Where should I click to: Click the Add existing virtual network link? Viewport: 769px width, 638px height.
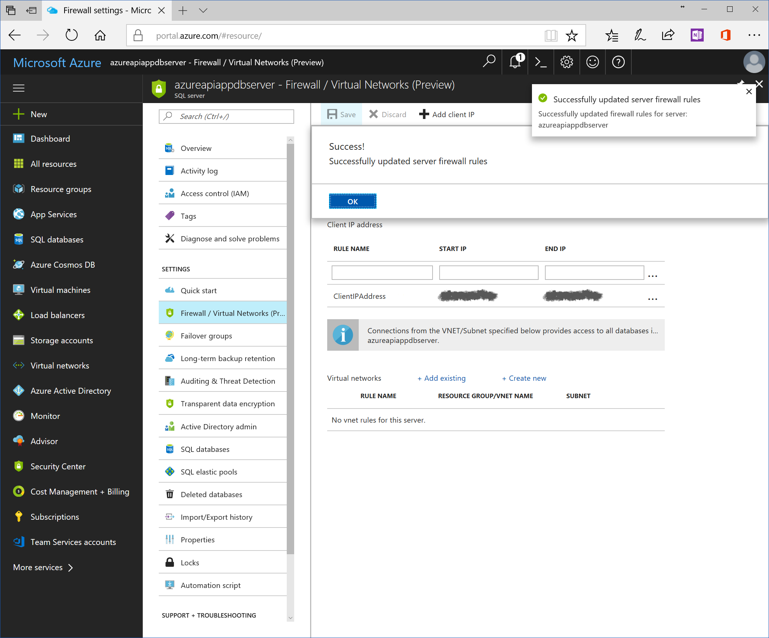[x=441, y=378]
